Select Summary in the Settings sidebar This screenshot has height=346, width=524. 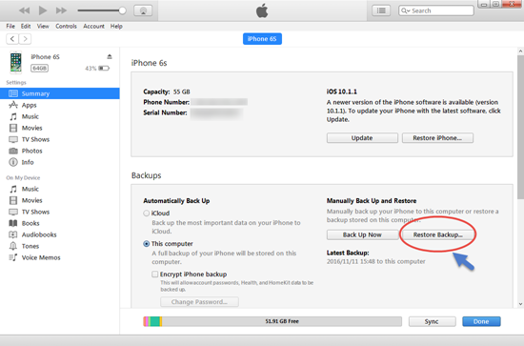[x=60, y=93]
